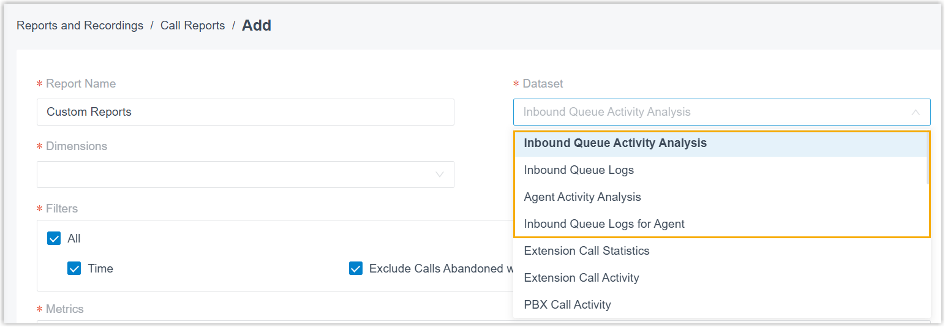Click the Metrics field below Filters

click(245, 322)
